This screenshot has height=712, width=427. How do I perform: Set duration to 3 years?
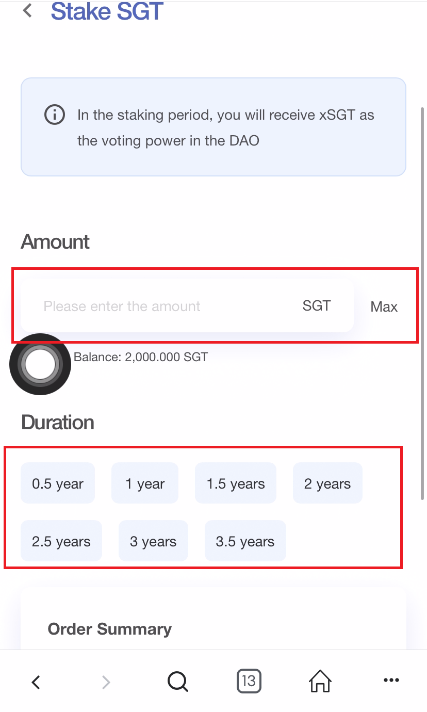(x=153, y=541)
